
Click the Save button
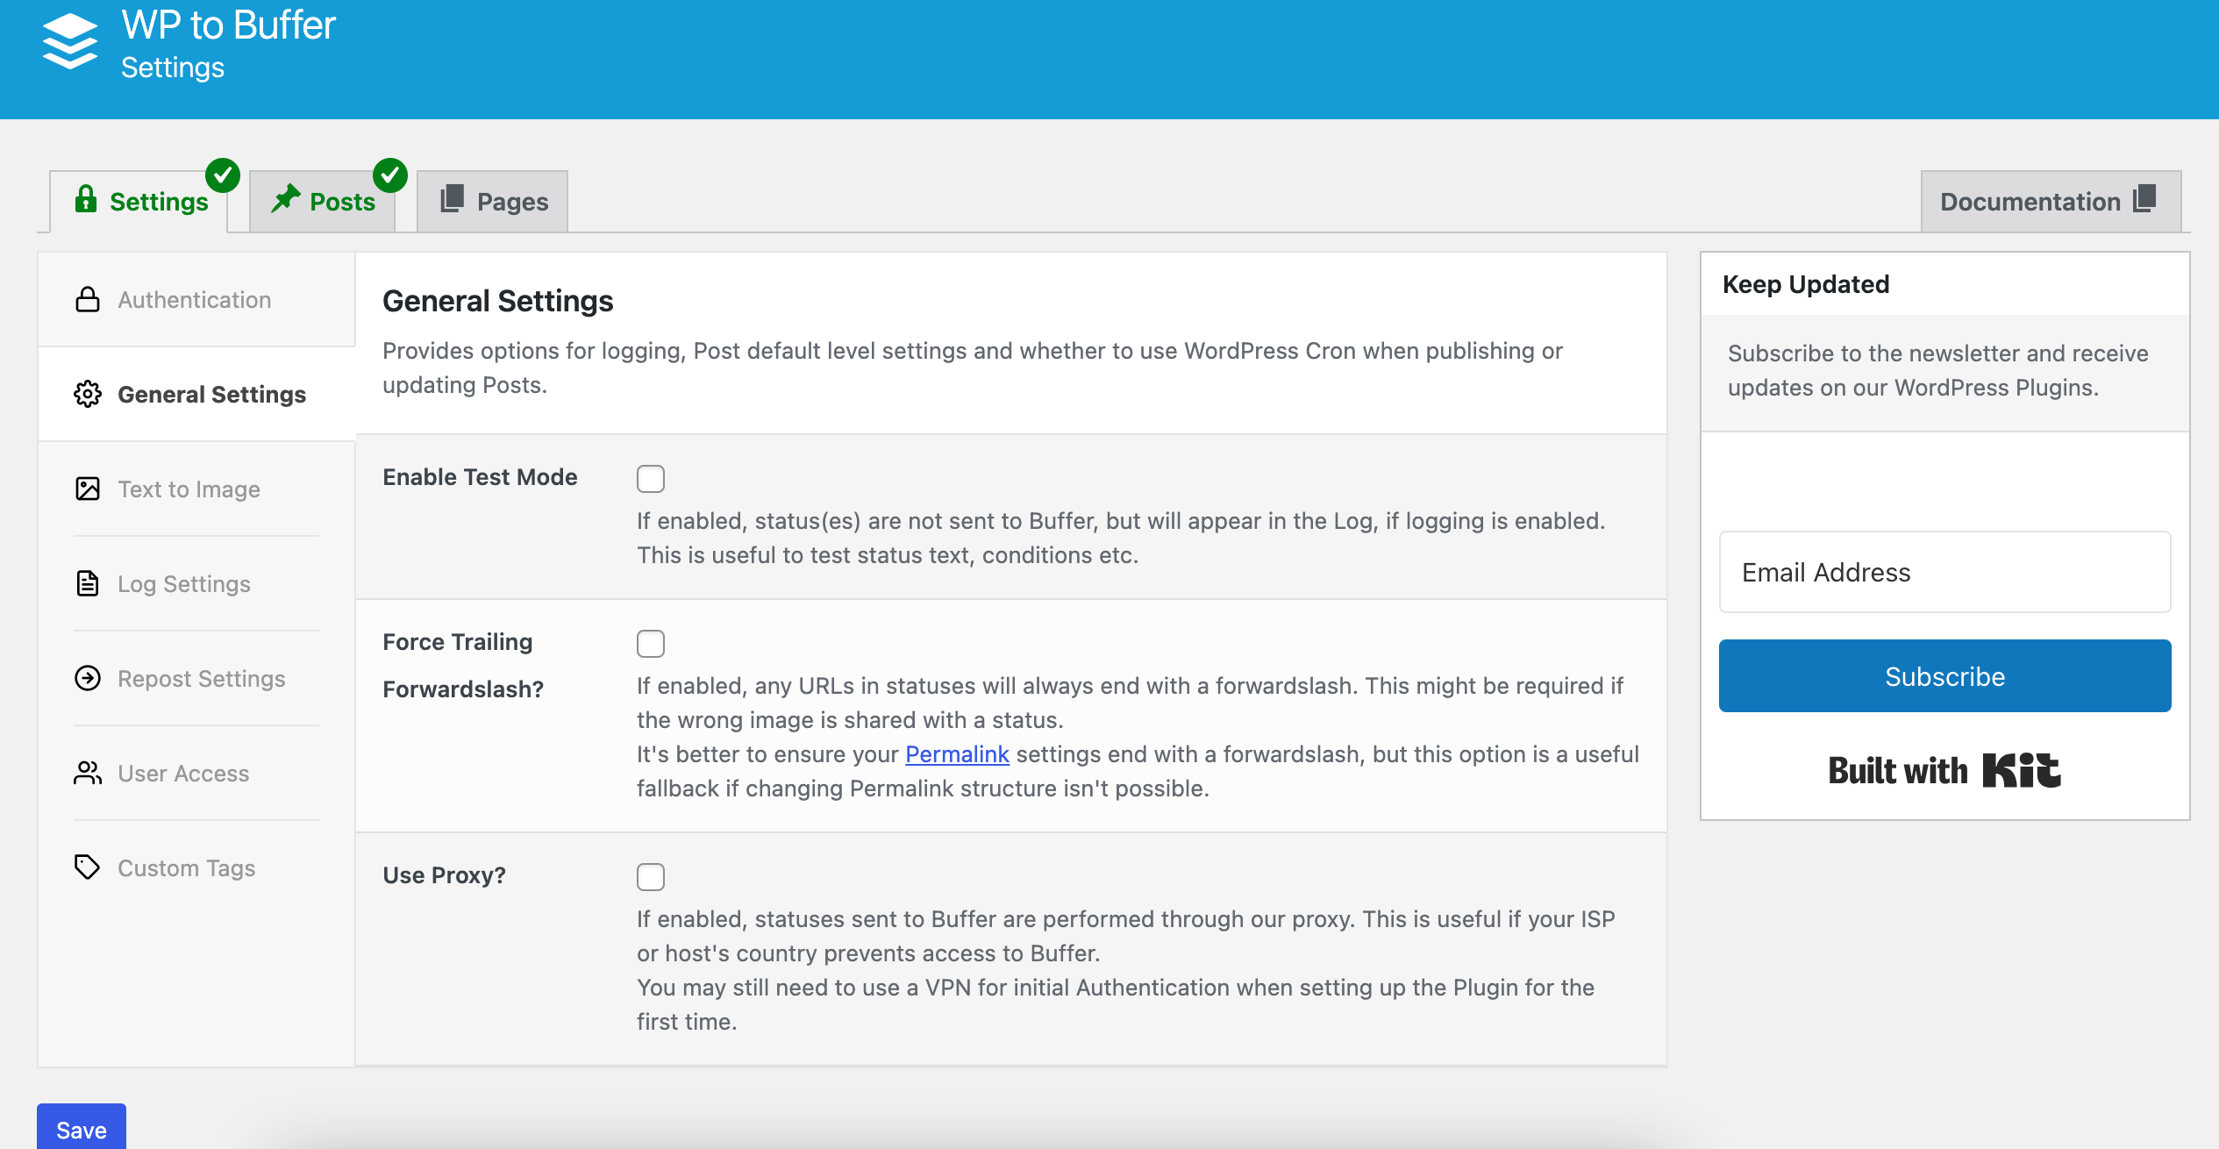pyautogui.click(x=82, y=1128)
